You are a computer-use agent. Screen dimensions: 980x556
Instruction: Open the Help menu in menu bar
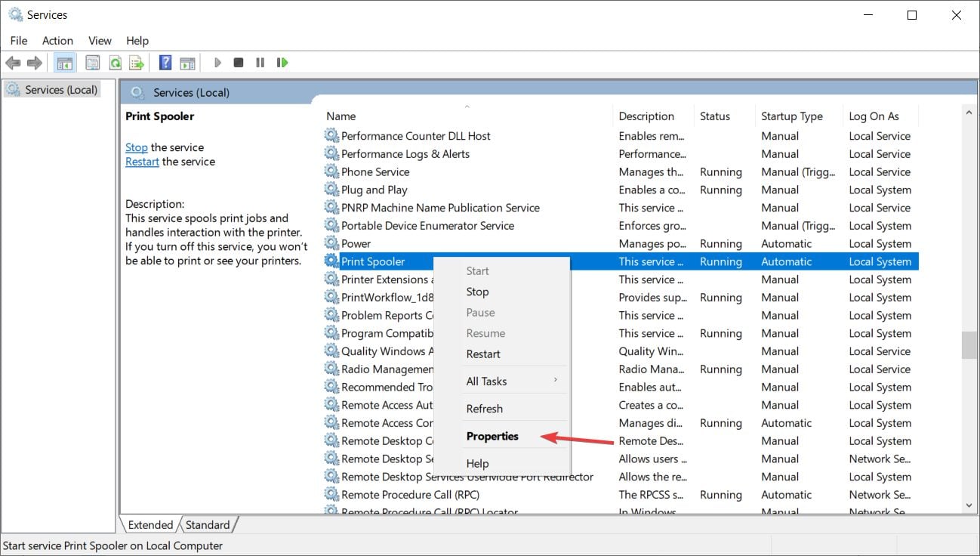click(137, 41)
